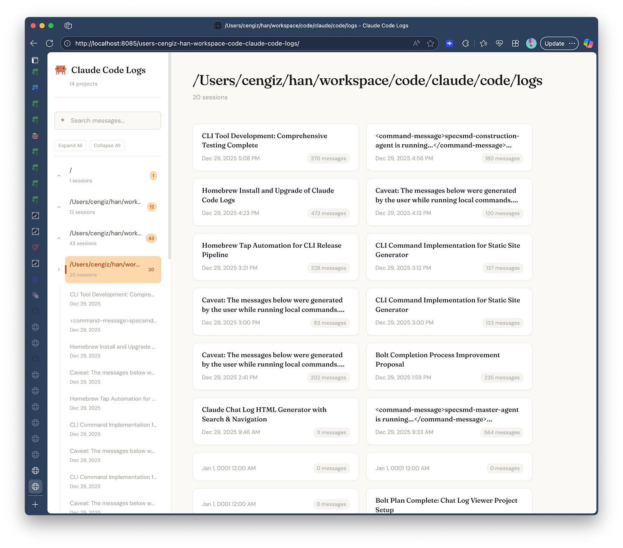Click the "20 sessions" text under the page heading

click(210, 97)
